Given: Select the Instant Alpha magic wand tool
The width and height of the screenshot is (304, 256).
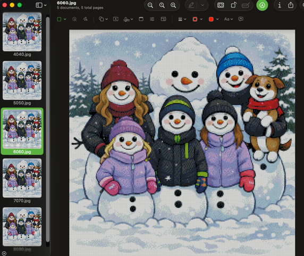Looking at the screenshot, I should pyautogui.click(x=74, y=19).
